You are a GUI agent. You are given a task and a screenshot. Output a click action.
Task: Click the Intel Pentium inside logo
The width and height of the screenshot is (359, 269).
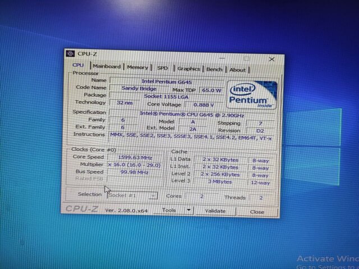[252, 94]
